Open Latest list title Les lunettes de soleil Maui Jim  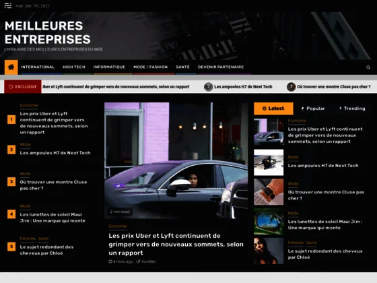[x=325, y=224]
